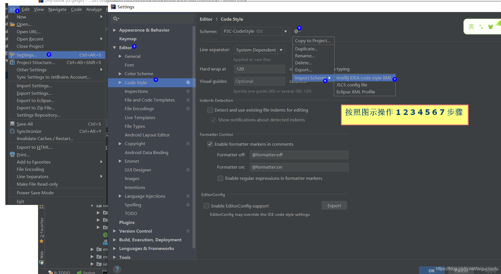Click inside the Hard wrap at field
The image size is (501, 274).
coord(259,69)
